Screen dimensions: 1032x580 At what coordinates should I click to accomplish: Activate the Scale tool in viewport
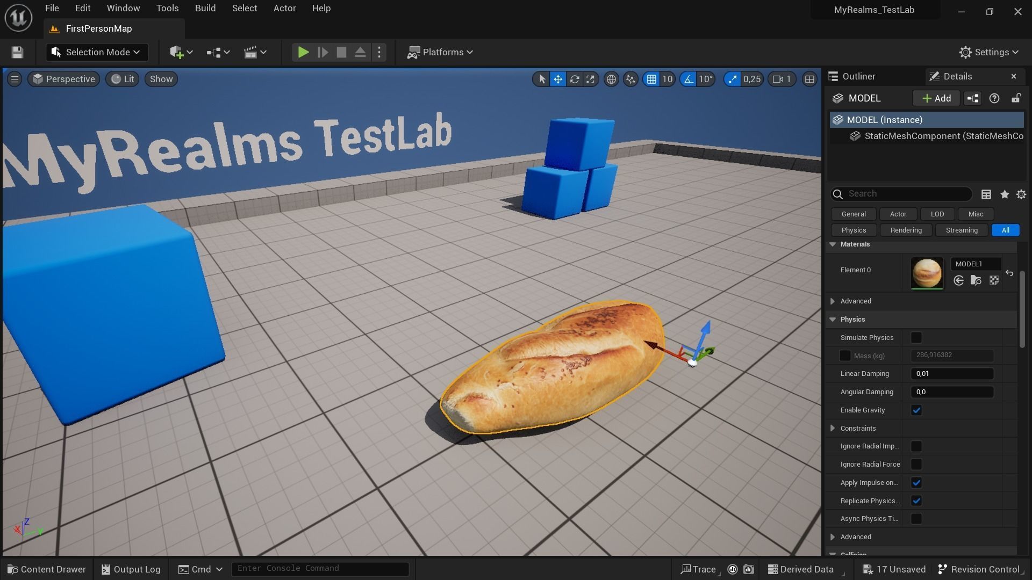590,79
